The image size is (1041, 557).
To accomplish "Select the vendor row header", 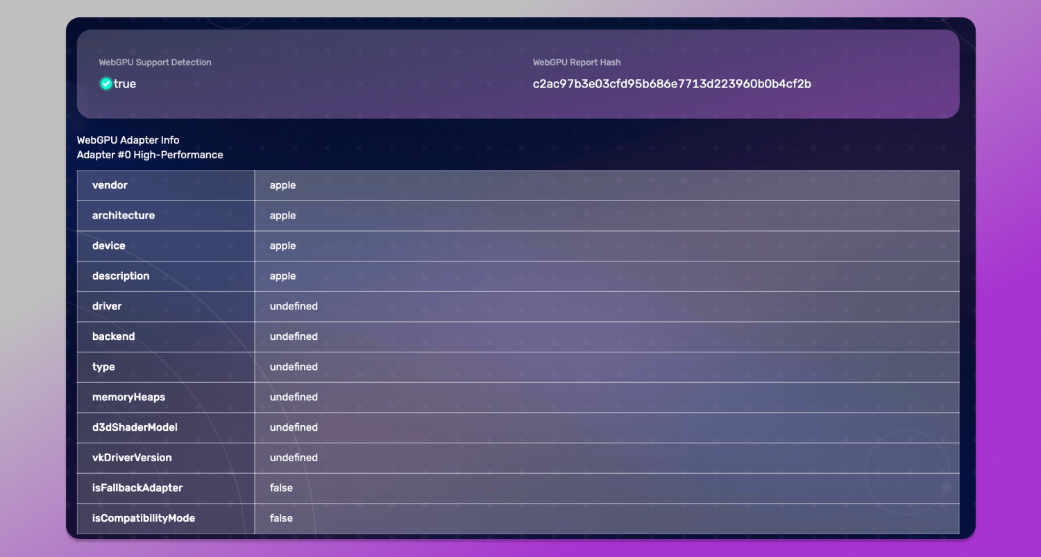I will [x=110, y=185].
